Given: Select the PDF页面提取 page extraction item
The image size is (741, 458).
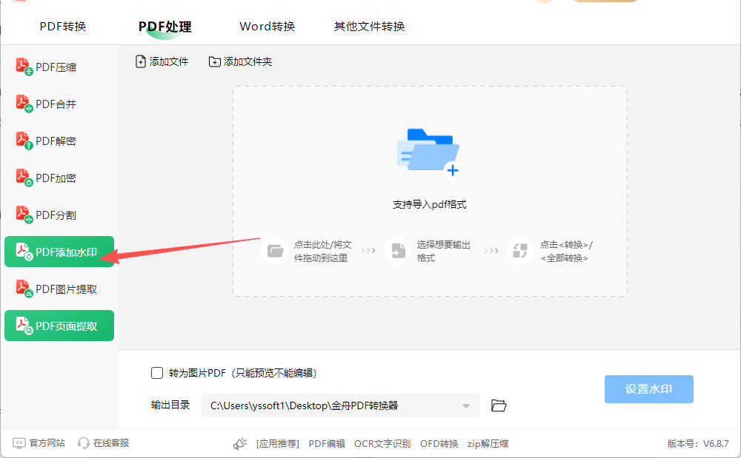Looking at the screenshot, I should 59,326.
